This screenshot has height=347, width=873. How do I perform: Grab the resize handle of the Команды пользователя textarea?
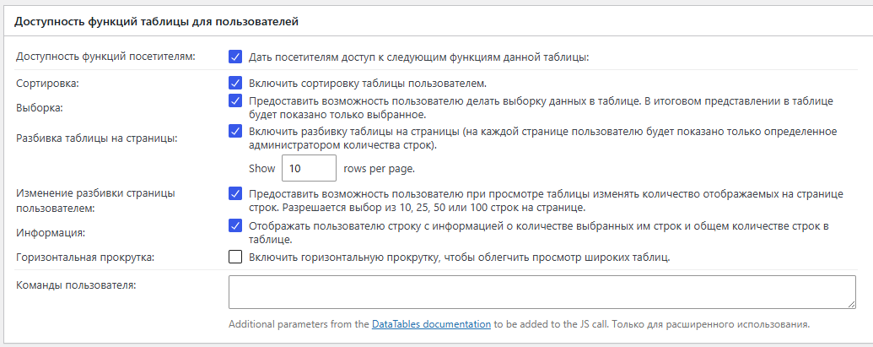pyautogui.click(x=851, y=304)
